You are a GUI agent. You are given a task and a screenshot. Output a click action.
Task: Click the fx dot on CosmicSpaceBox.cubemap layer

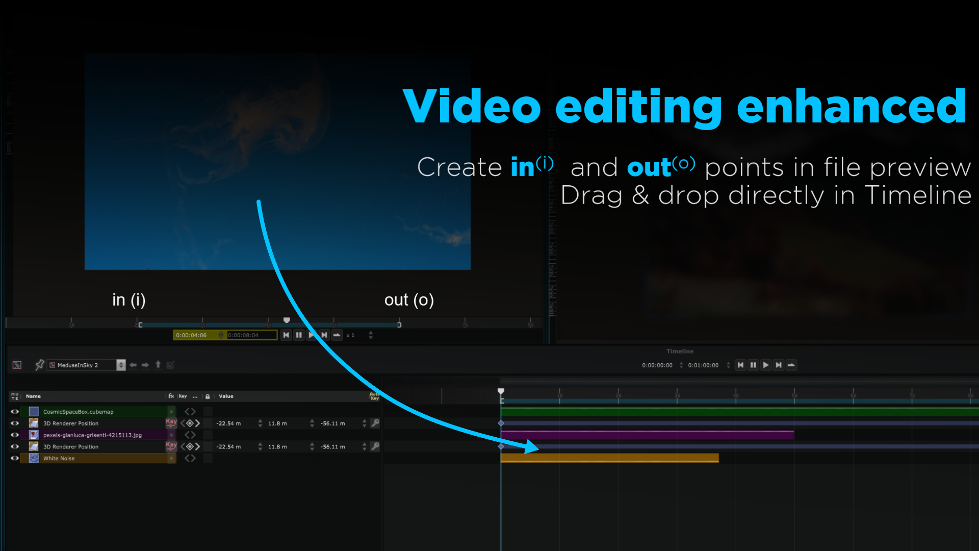tap(172, 412)
